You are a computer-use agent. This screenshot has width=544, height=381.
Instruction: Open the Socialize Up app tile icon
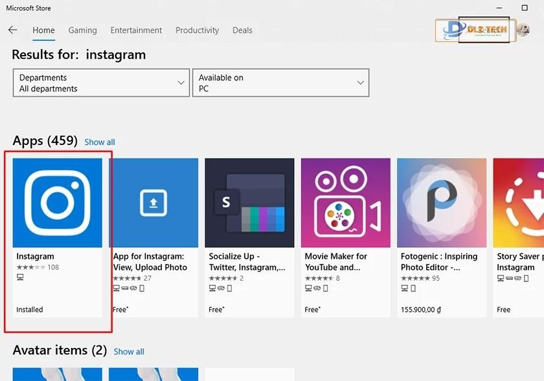point(249,202)
